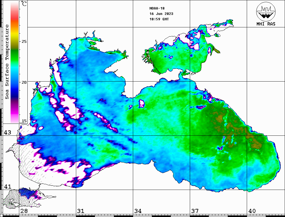The width and height of the screenshot is (285, 217).
Task: Click the longitude label "28"
Action: (24, 211)
